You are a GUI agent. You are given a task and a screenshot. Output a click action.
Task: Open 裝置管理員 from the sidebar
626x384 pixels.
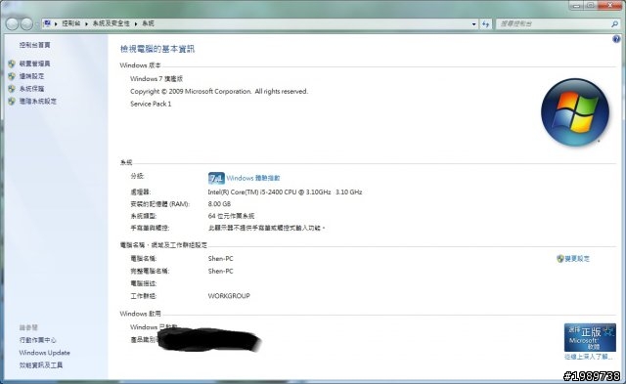[x=35, y=64]
